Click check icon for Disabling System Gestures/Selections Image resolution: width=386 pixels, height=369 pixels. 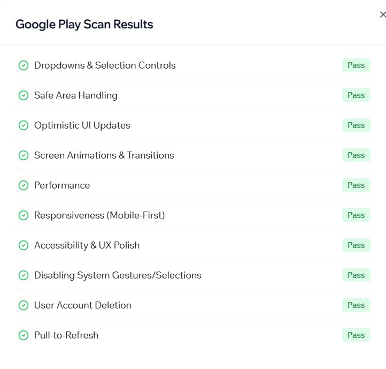point(23,275)
